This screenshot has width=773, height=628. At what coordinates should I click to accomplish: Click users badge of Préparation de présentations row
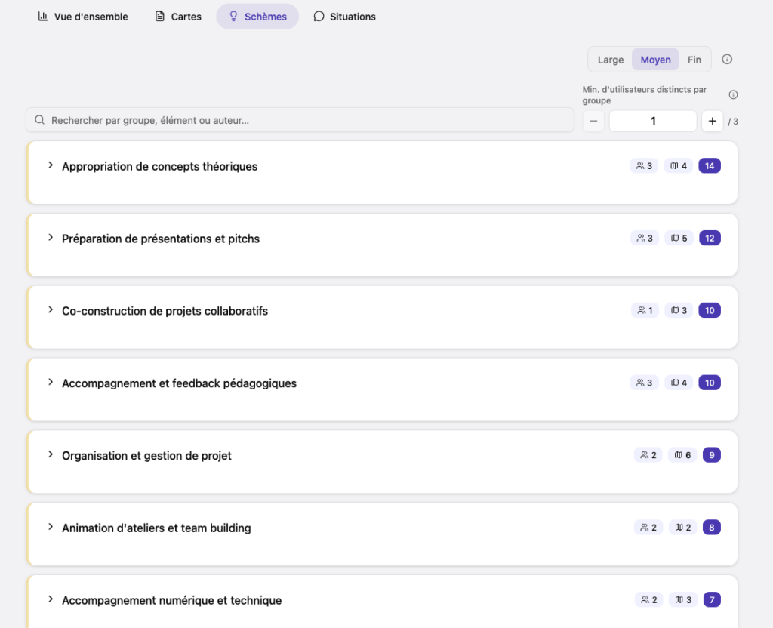645,238
